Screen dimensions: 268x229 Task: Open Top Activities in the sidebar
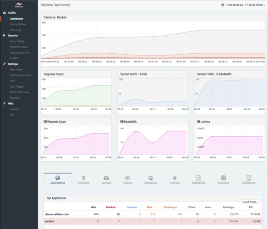(18, 24)
